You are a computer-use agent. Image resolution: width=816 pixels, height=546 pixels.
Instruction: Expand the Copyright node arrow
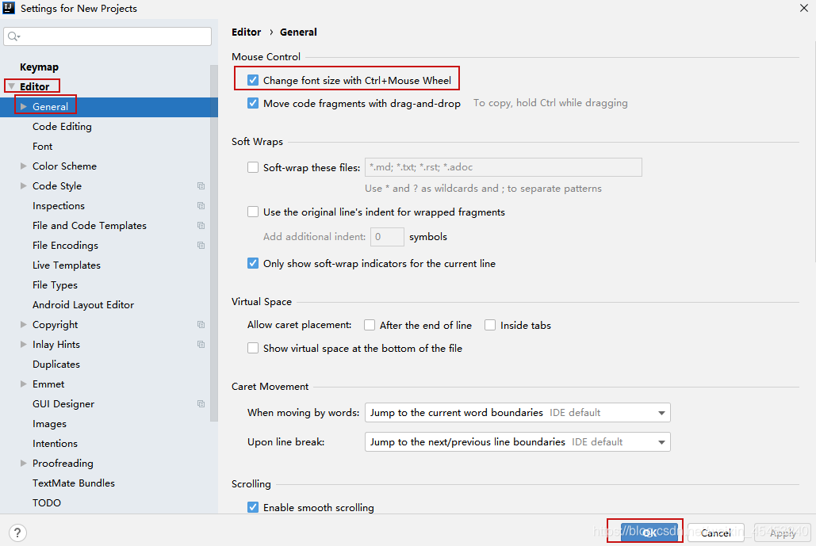[x=24, y=324]
